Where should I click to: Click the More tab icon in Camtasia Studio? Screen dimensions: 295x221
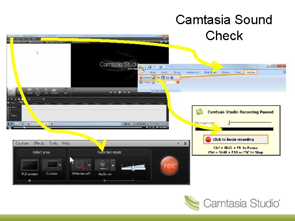(66, 91)
